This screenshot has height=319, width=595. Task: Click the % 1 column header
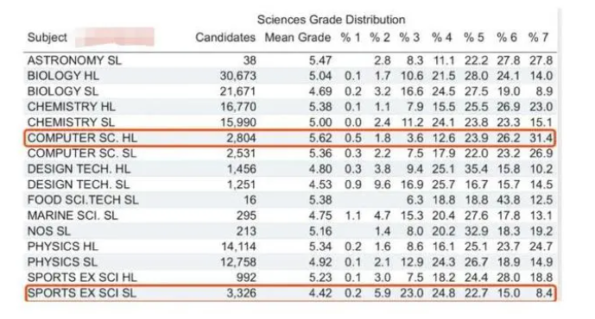(x=351, y=38)
